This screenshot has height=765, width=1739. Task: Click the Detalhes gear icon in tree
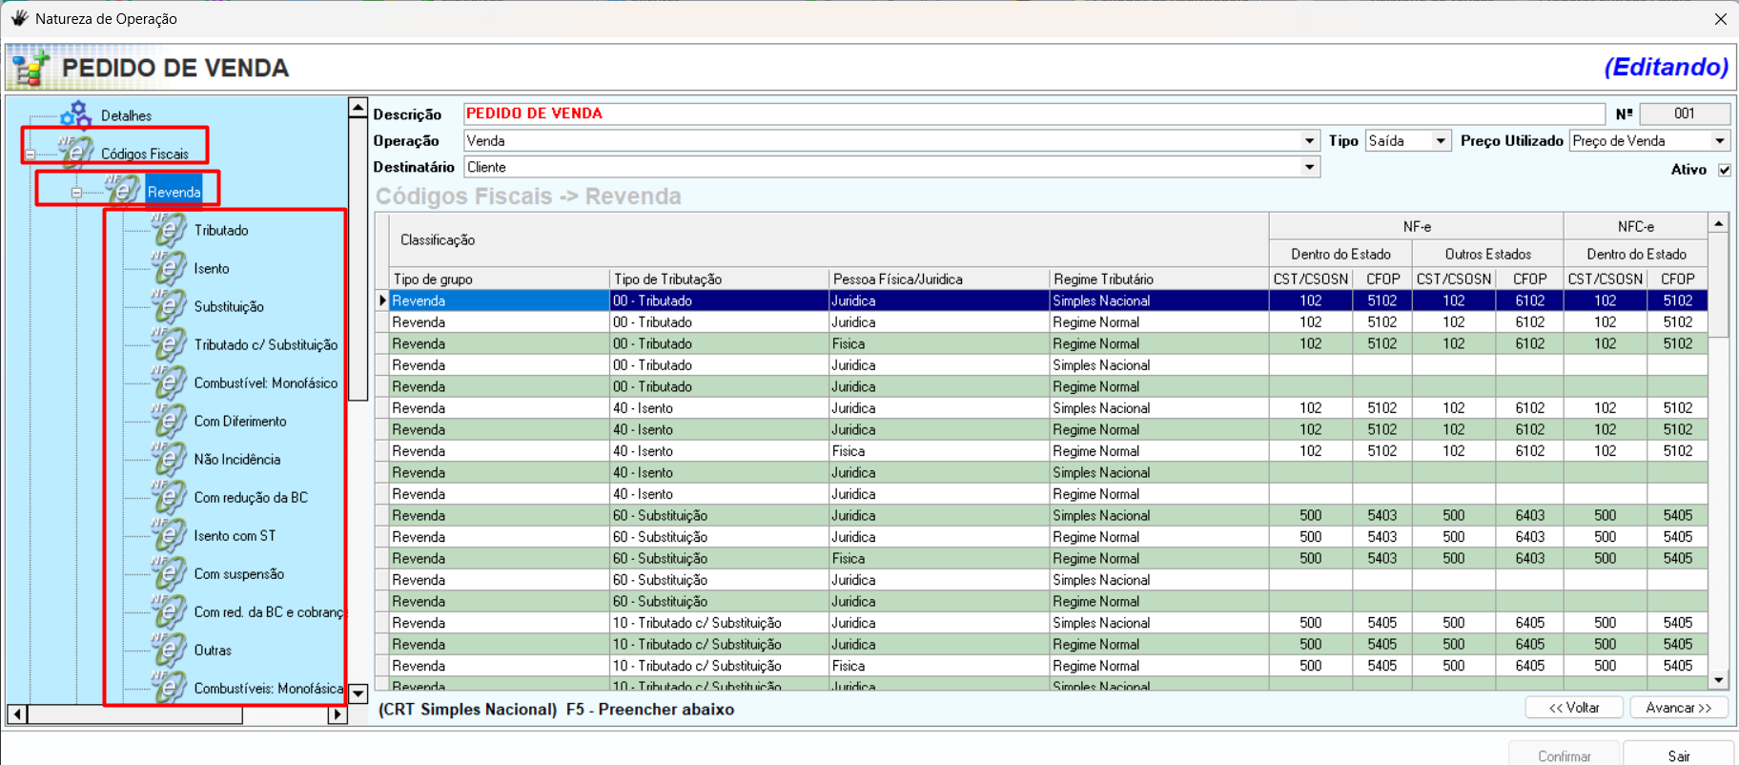75,114
